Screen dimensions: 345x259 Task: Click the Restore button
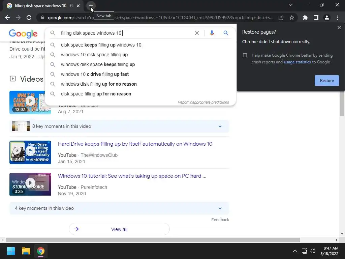pyautogui.click(x=327, y=81)
